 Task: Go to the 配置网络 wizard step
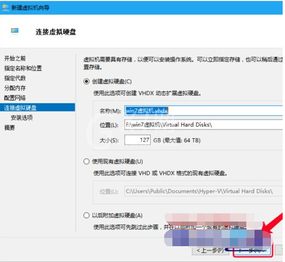15,98
